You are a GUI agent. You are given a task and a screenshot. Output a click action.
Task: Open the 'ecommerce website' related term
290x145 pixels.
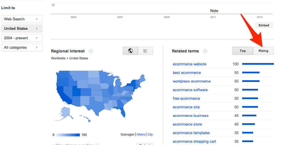pyautogui.click(x=189, y=64)
